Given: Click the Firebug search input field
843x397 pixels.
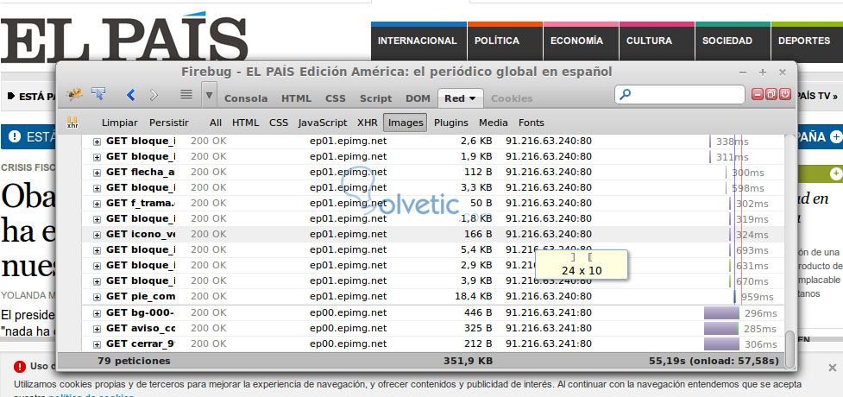Looking at the screenshot, I should pyautogui.click(x=680, y=95).
